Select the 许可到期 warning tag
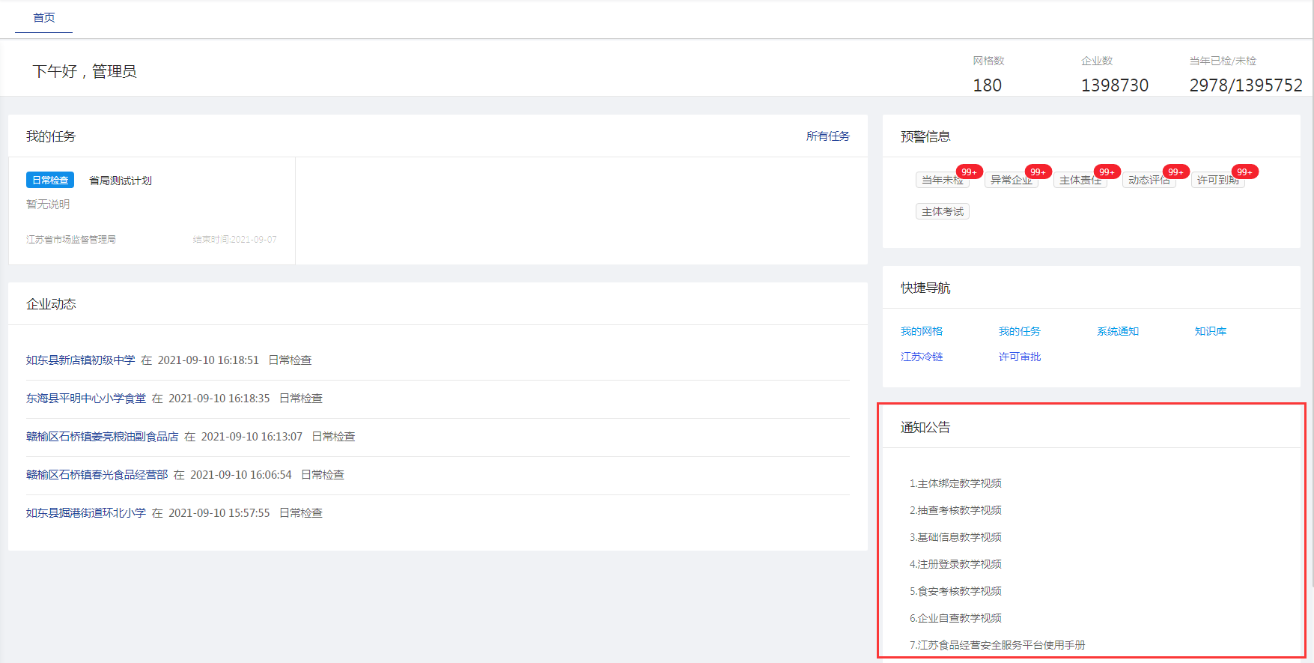The image size is (1314, 663). tap(1216, 181)
